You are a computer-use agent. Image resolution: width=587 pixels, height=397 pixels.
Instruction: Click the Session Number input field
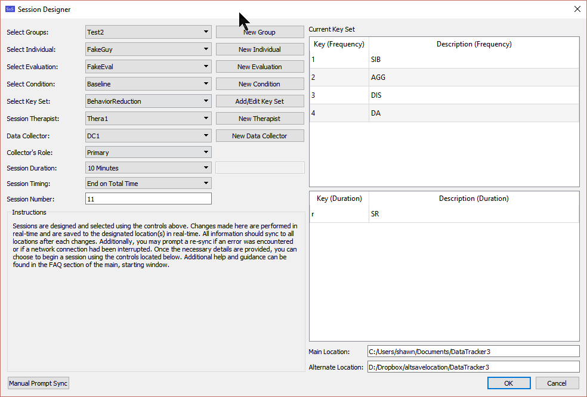click(x=148, y=199)
